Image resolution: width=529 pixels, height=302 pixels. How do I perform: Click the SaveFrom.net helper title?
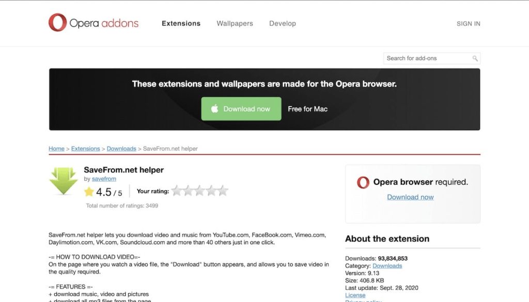124,170
